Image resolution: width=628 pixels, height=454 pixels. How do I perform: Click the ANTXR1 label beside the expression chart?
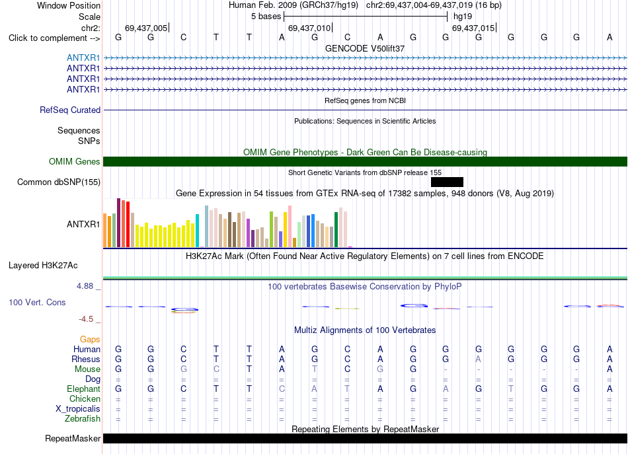point(83,224)
